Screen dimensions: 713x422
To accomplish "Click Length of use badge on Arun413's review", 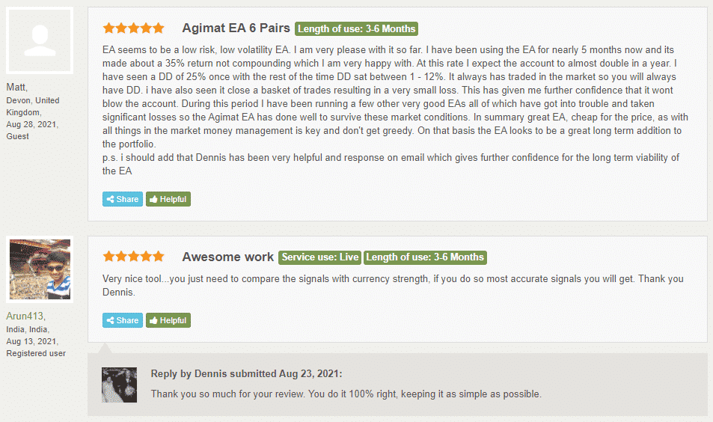I will pos(425,257).
